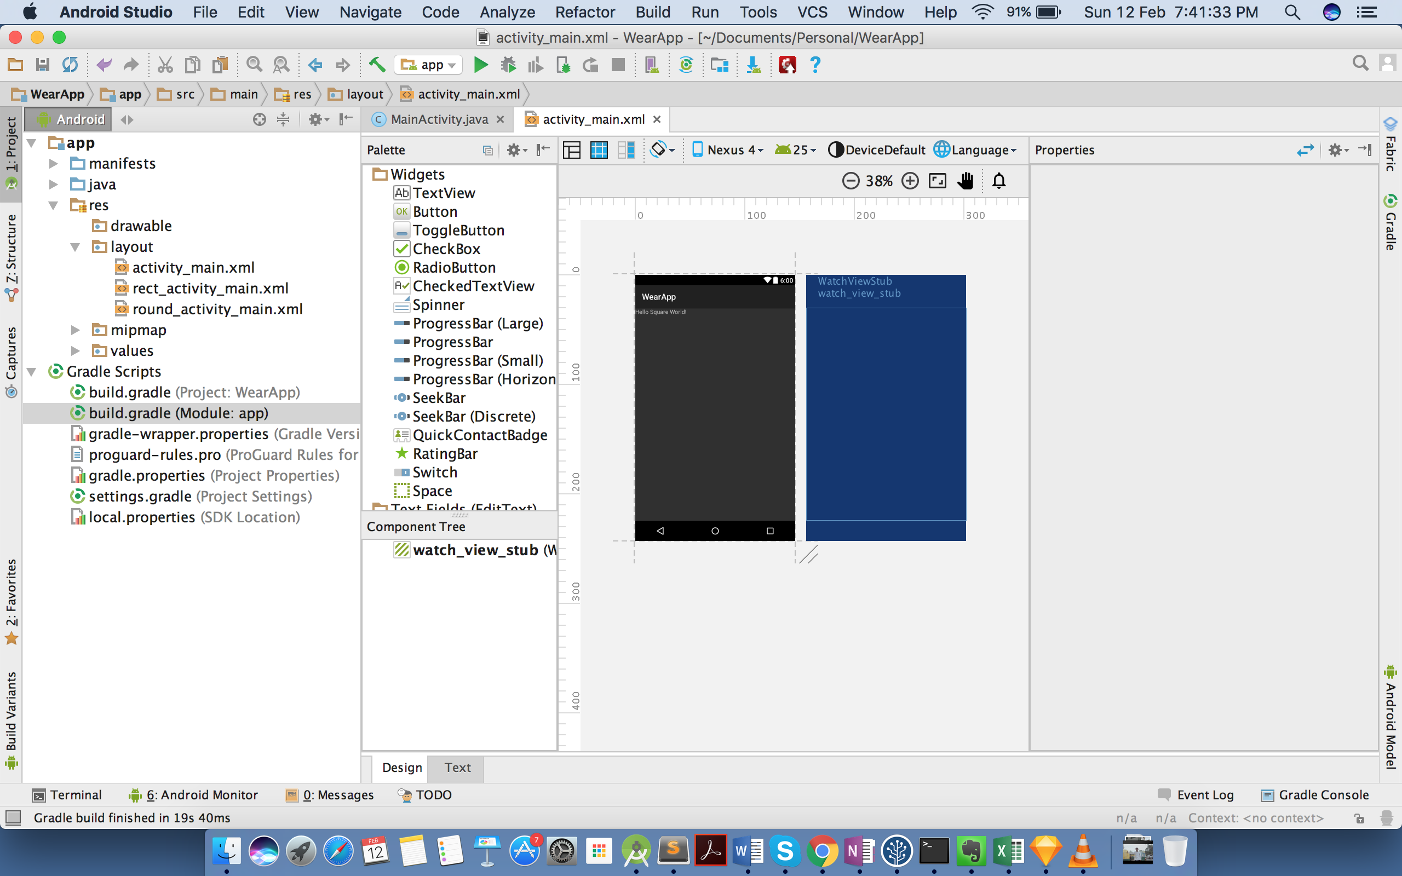The height and width of the screenshot is (876, 1402).
Task: Open the Android Monitor tool window
Action: (x=193, y=795)
